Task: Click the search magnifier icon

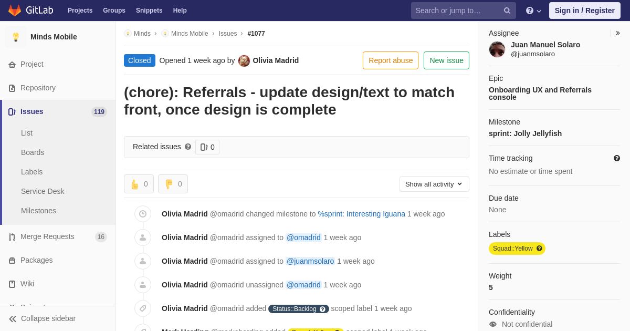Action: 507,11
